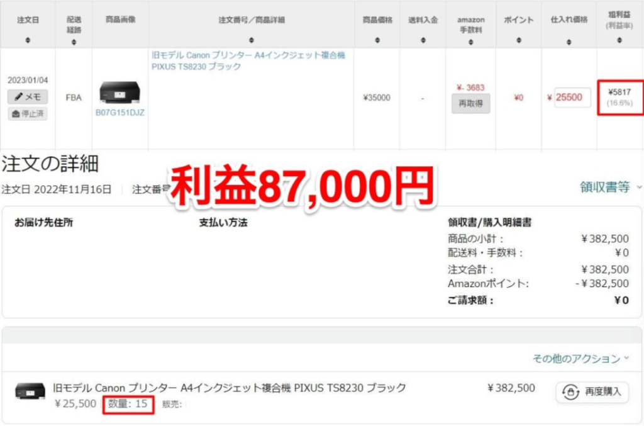Screen dimensions: 644x426
Task: Open Canon PIXUS TS8230 product title link in table
Action: pyautogui.click(x=248, y=61)
